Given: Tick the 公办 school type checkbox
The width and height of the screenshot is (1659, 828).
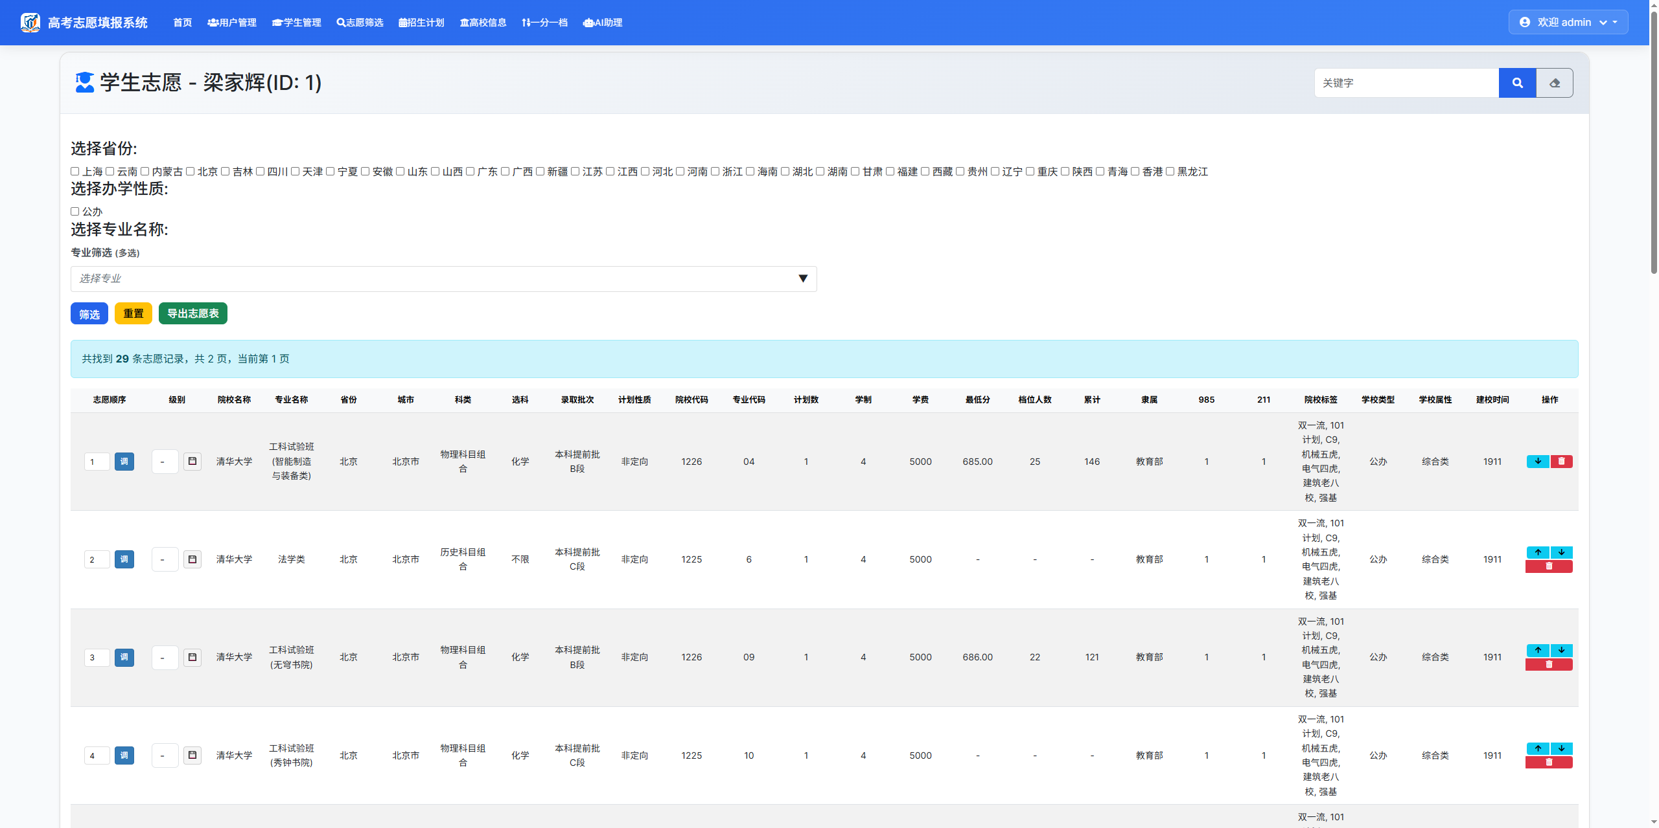Looking at the screenshot, I should point(75,212).
